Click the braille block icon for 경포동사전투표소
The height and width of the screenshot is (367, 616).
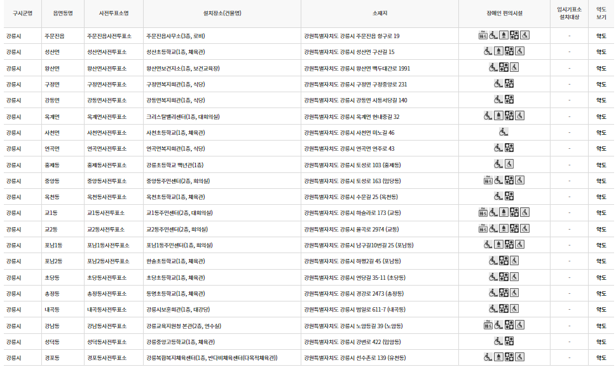(x=509, y=357)
